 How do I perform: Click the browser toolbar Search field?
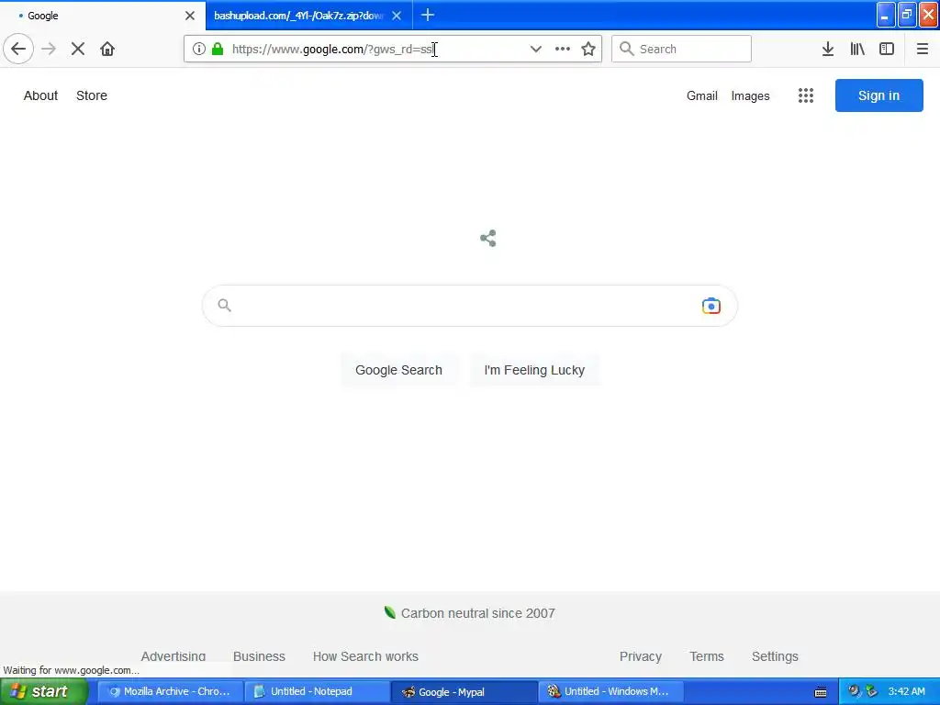(681, 50)
